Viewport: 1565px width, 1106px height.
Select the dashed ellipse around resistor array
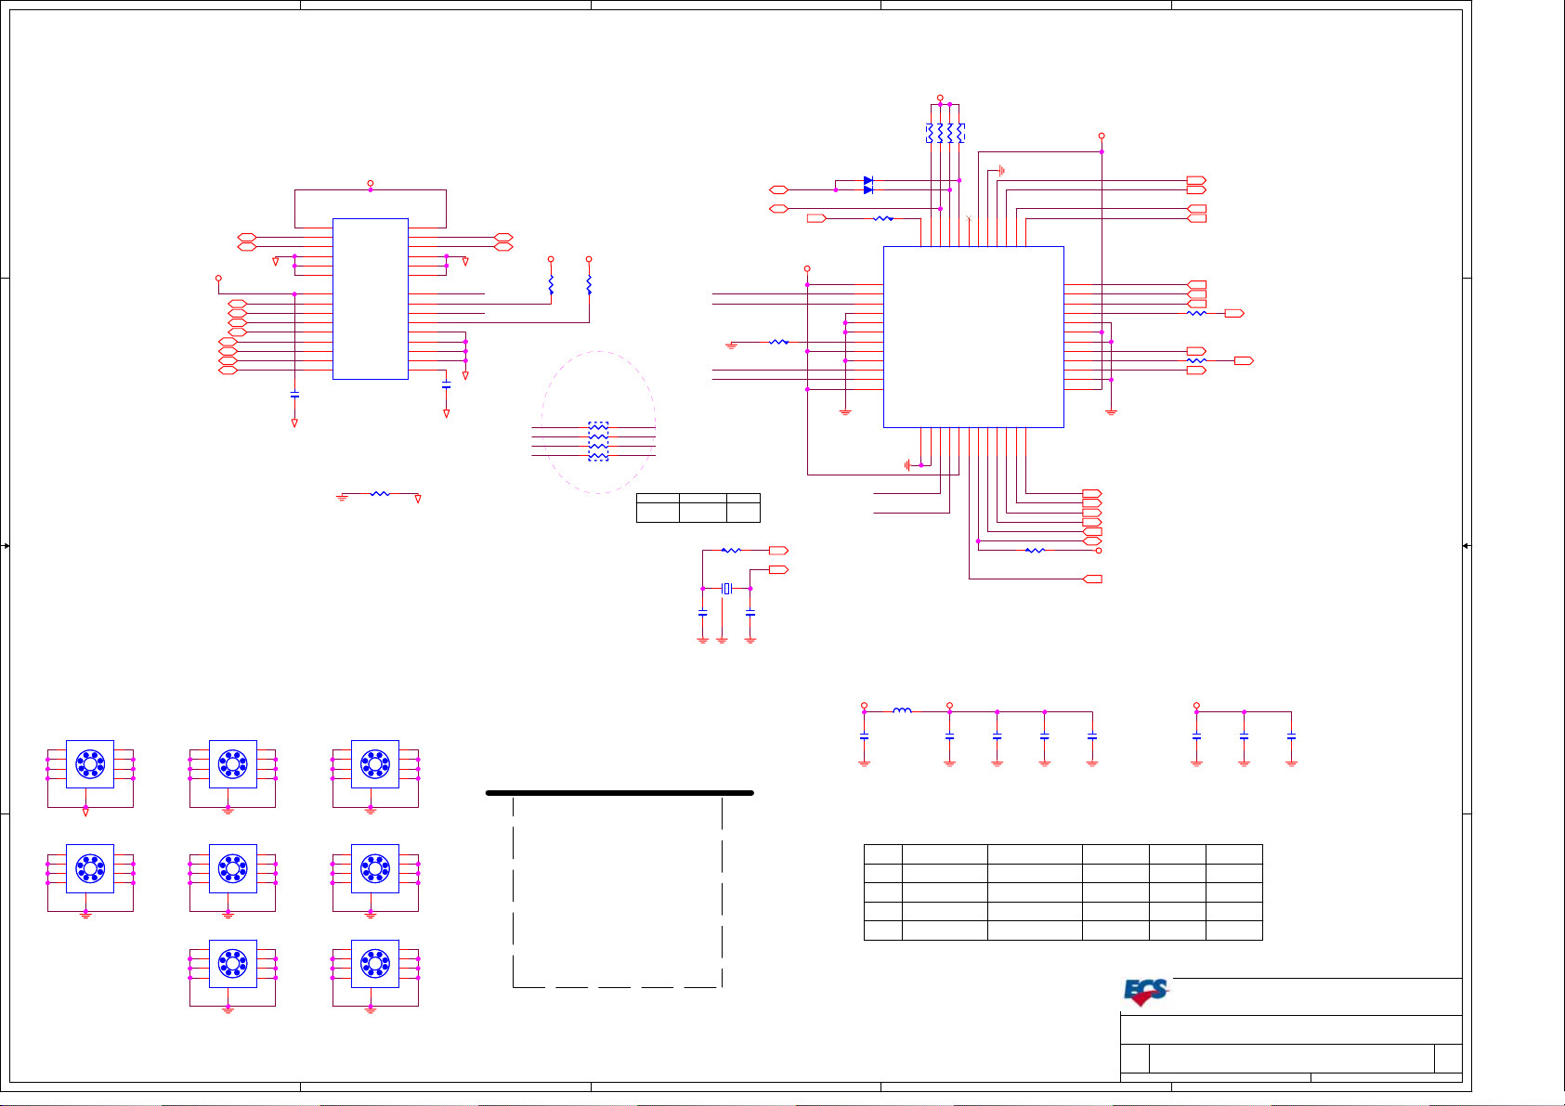click(598, 423)
